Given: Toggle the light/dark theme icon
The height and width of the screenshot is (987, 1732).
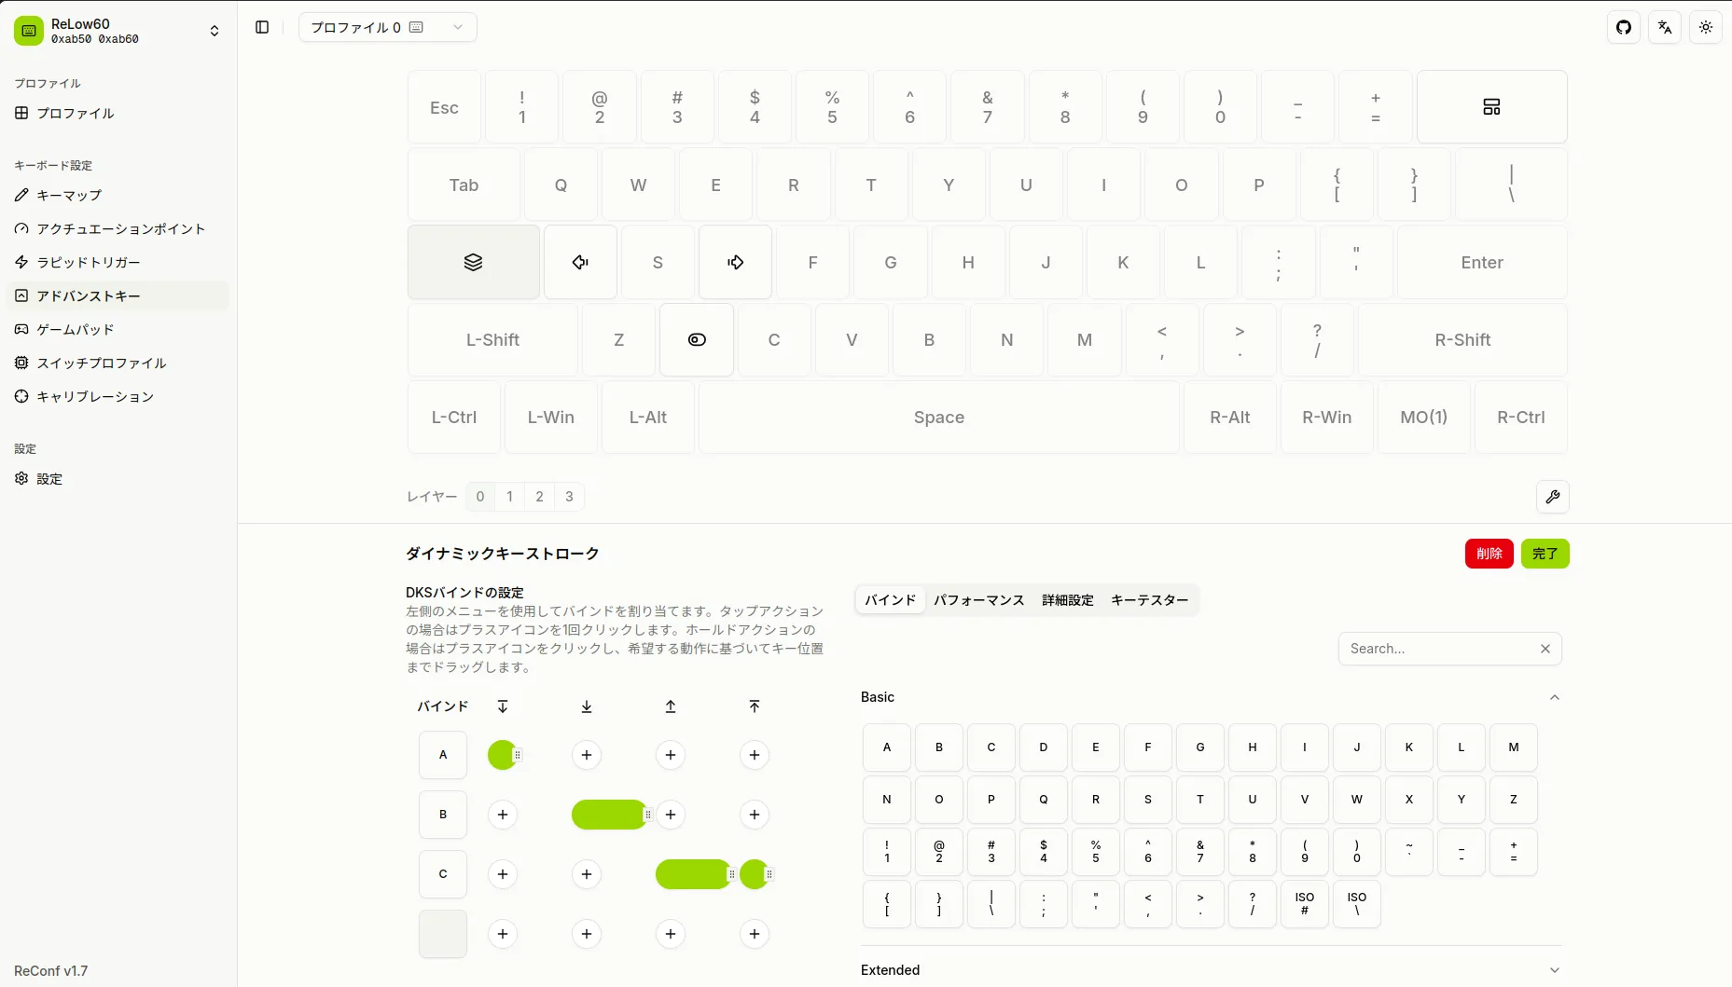Looking at the screenshot, I should pos(1706,27).
